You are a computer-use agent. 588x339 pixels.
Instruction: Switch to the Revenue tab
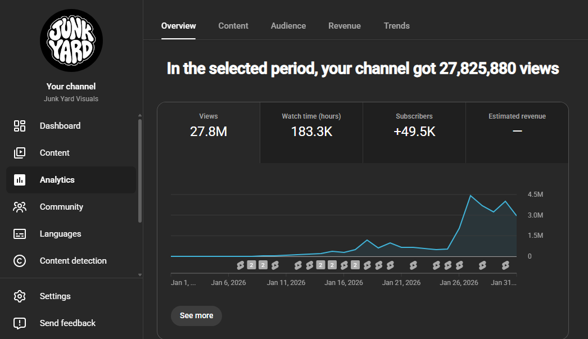pyautogui.click(x=345, y=26)
